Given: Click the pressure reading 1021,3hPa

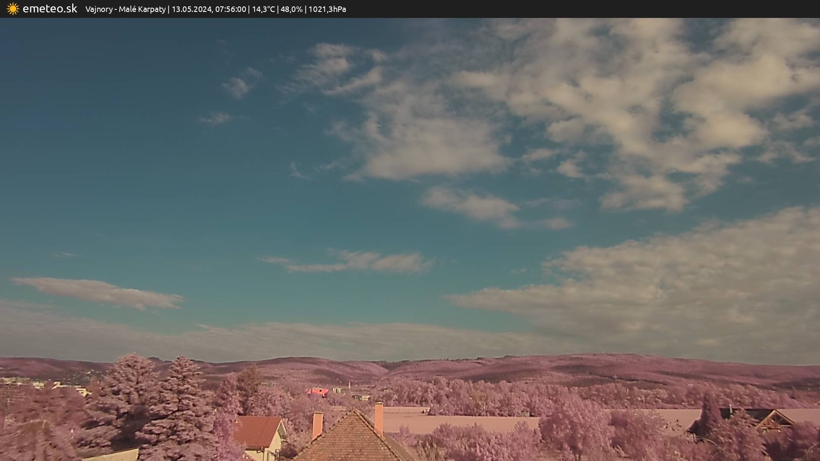Looking at the screenshot, I should (x=327, y=9).
